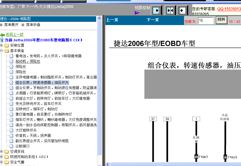The image size is (241, 166).
Task: Open 后转向灯，倒车灯，制动灯 diagram
Action: [37, 109]
